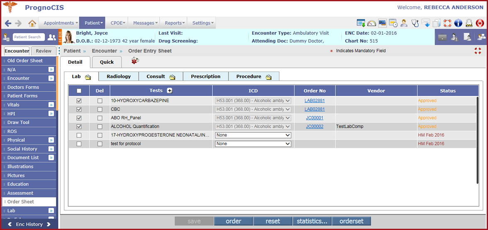Screen dimensions: 488x230
Task: Open the Home page icon
Action: (x=32, y=23)
